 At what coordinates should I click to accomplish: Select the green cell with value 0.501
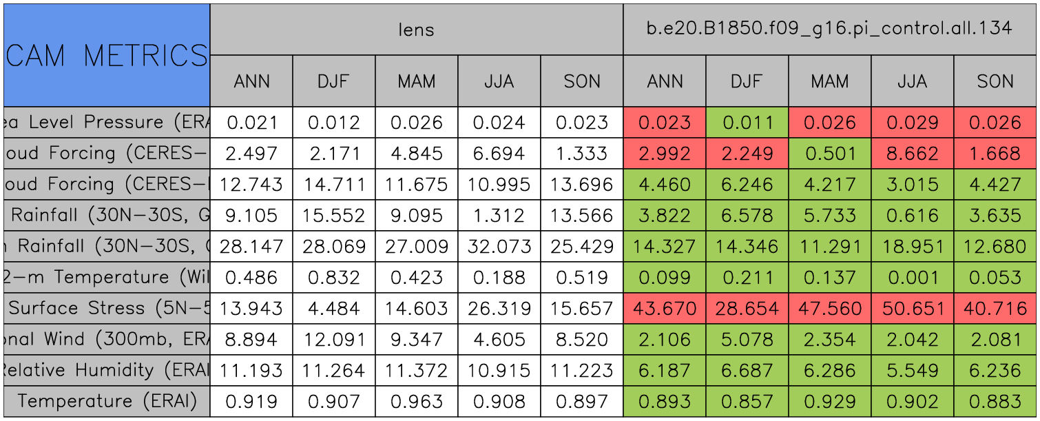coord(829,153)
